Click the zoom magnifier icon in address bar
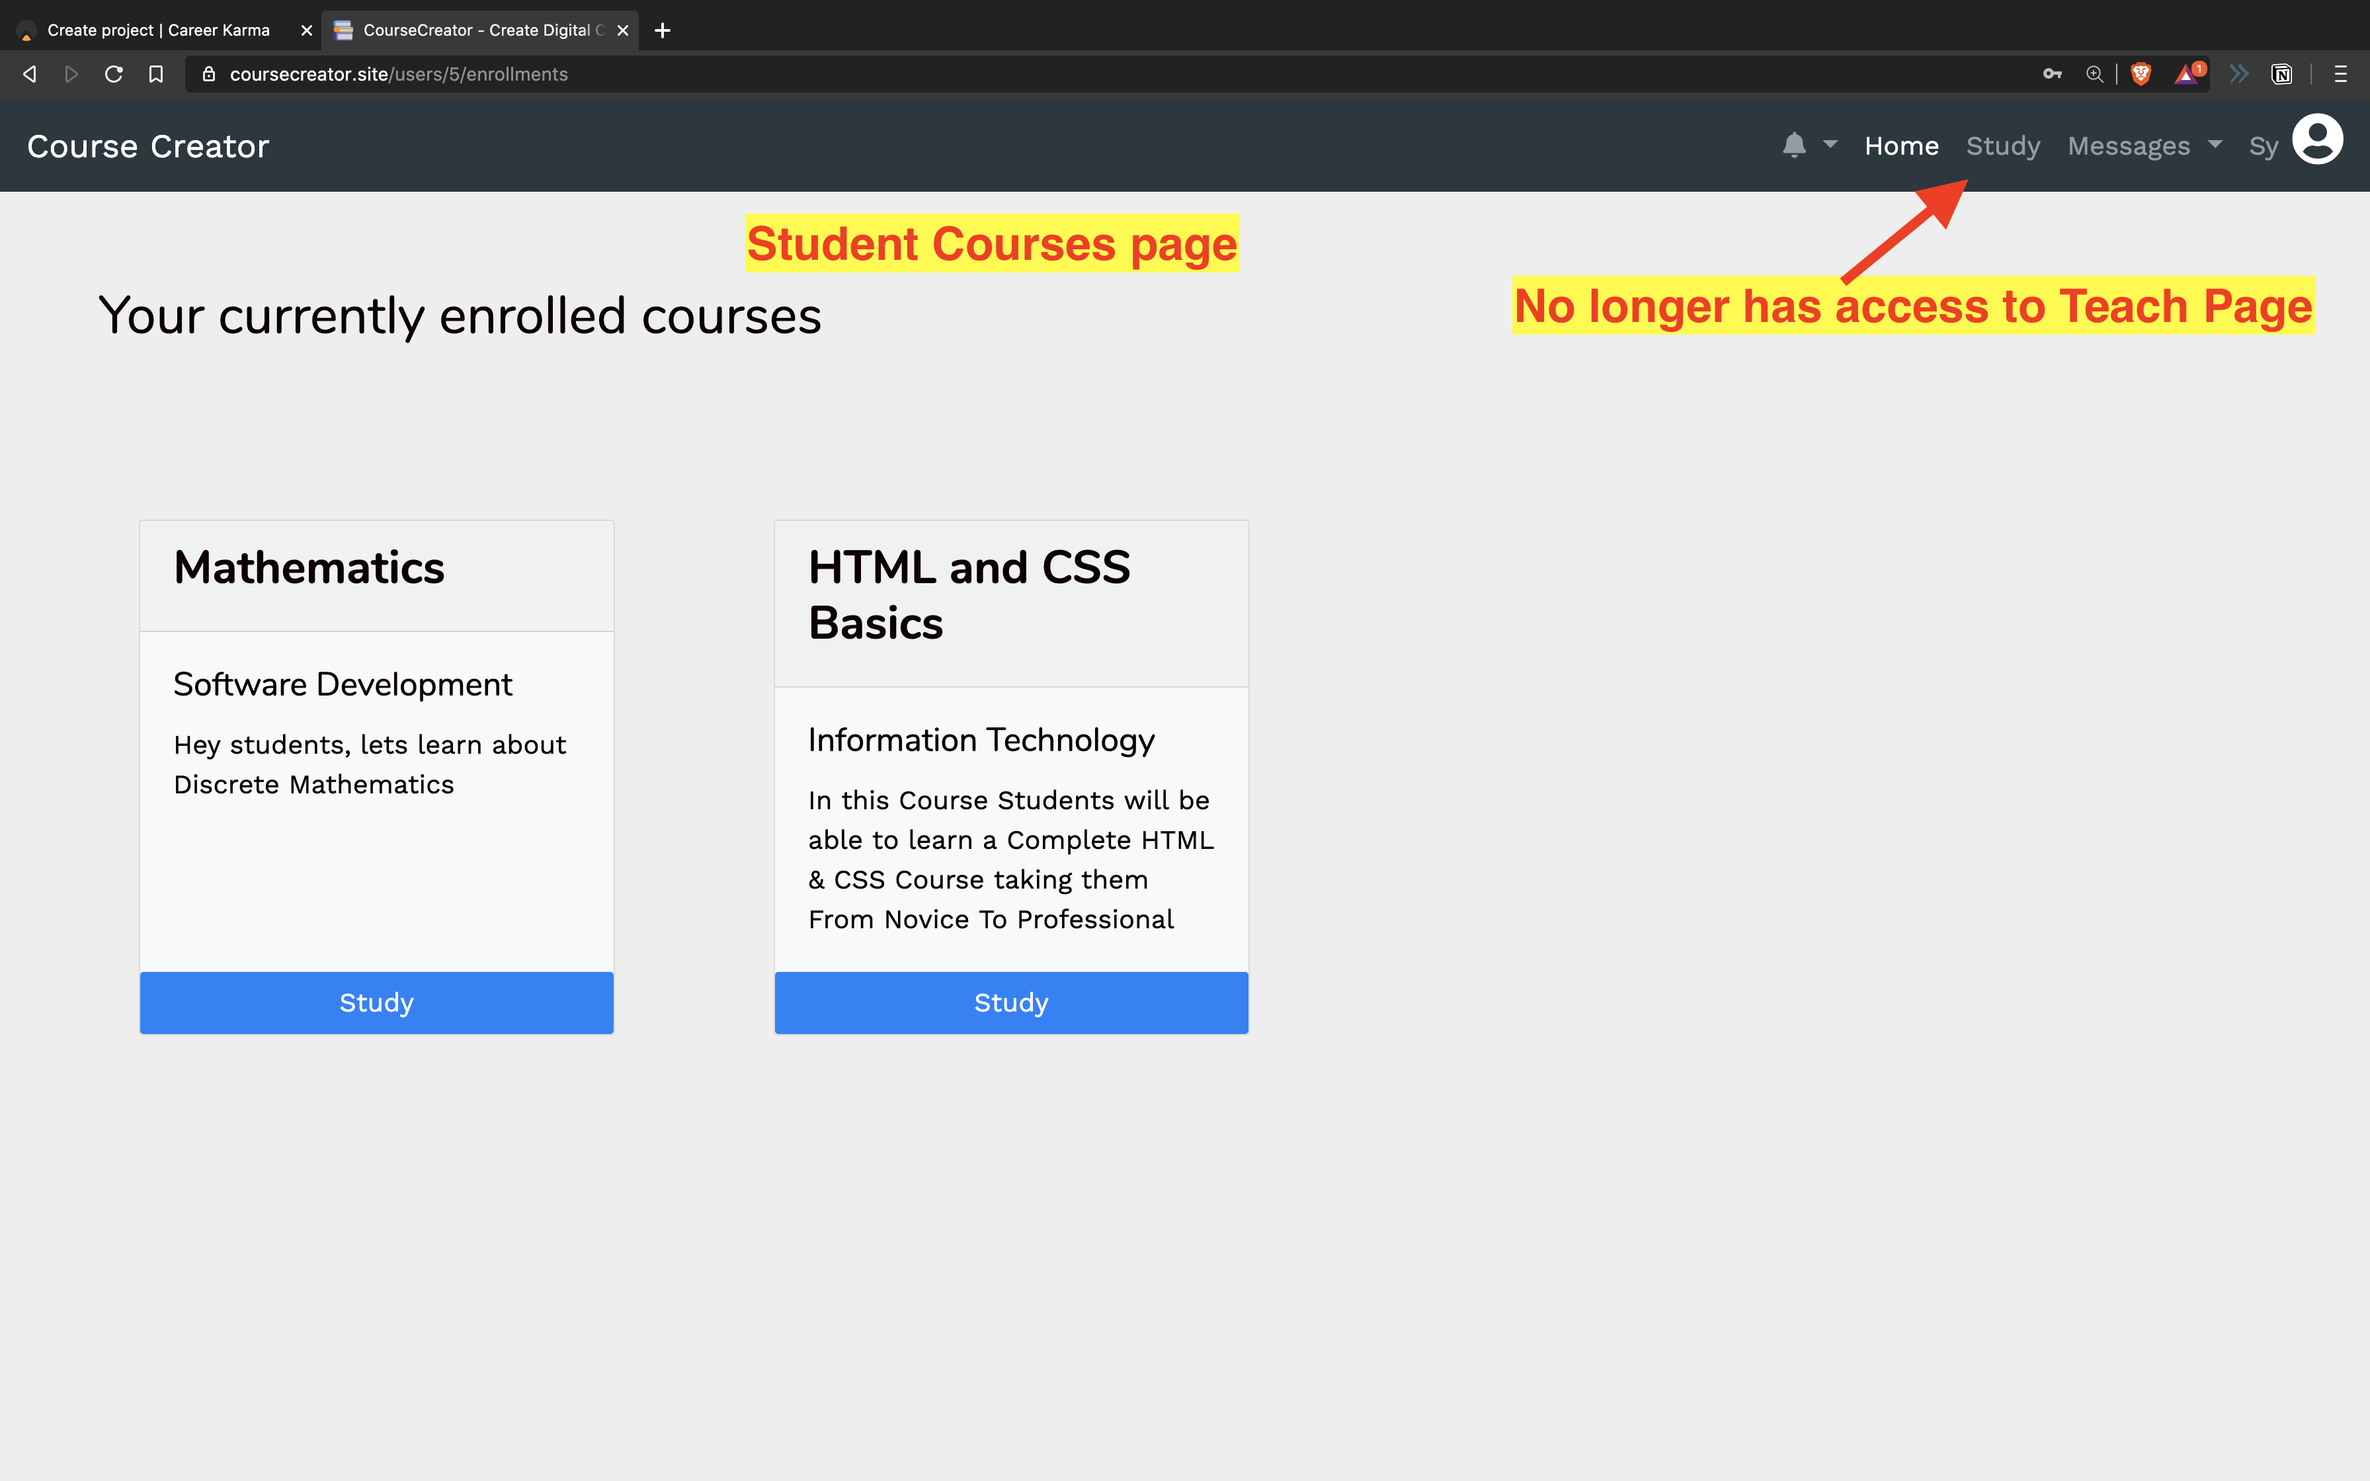Viewport: 2370px width, 1481px height. 2094,75
